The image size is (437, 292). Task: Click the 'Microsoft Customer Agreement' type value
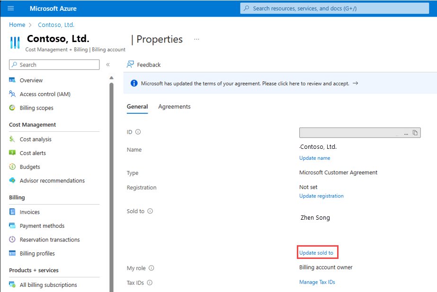[x=339, y=172]
